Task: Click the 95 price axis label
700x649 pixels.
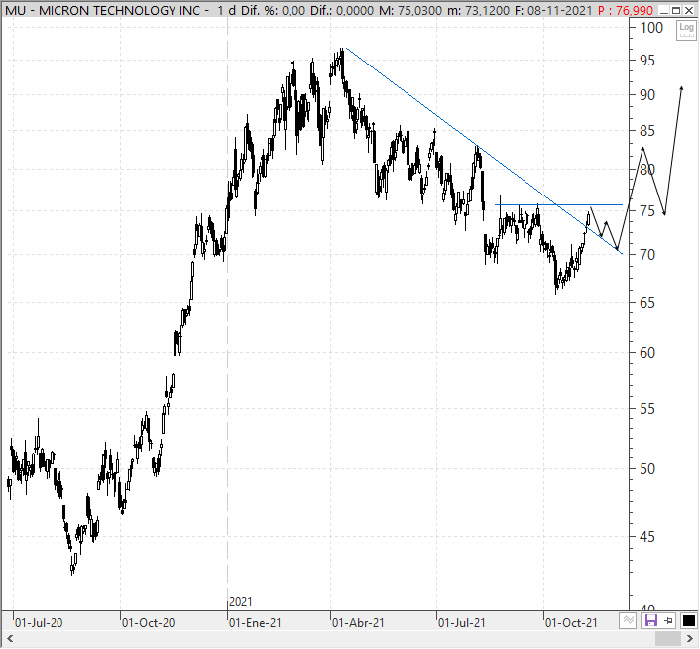Action: pyautogui.click(x=647, y=61)
